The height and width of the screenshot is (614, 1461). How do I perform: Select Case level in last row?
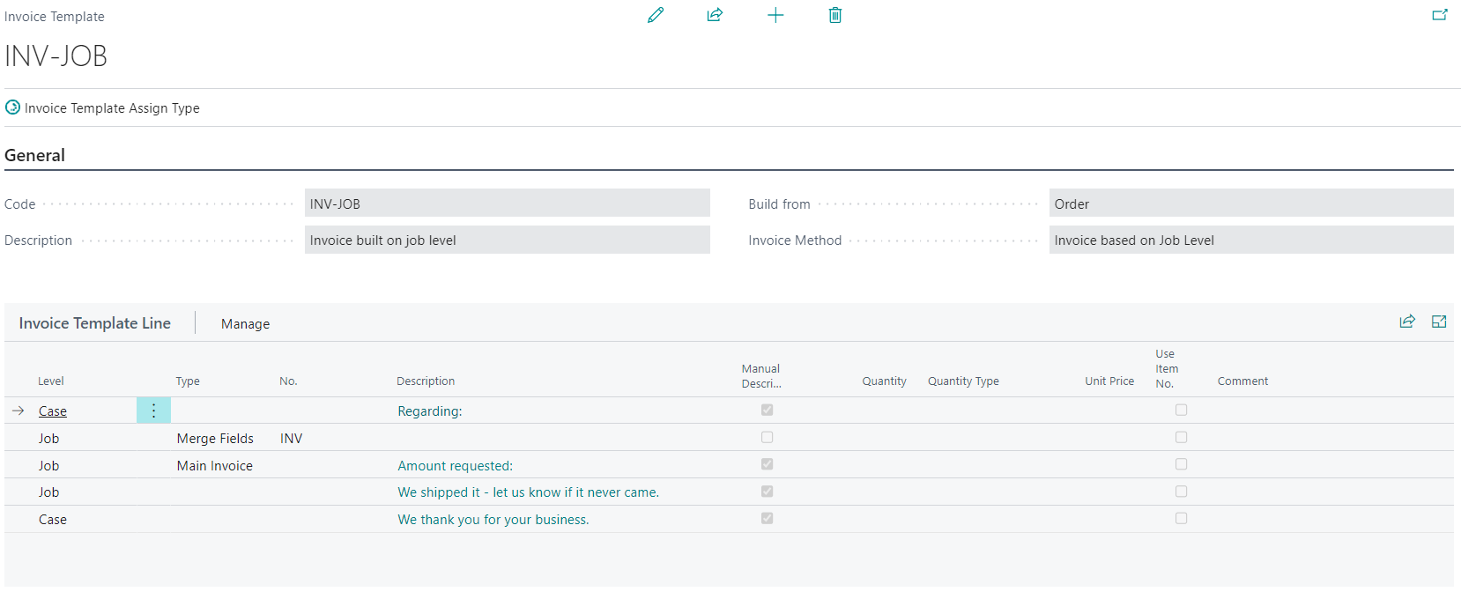(x=53, y=520)
